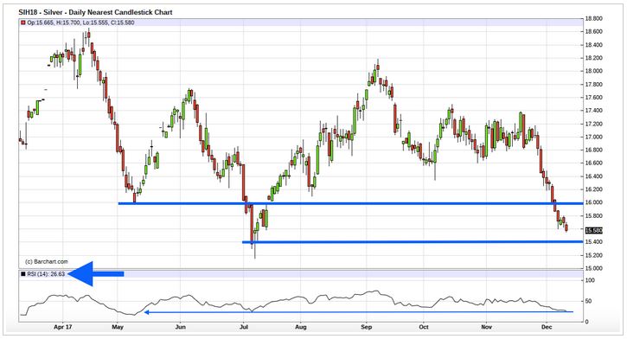Click the 50 level on RSI axis

click(589, 301)
